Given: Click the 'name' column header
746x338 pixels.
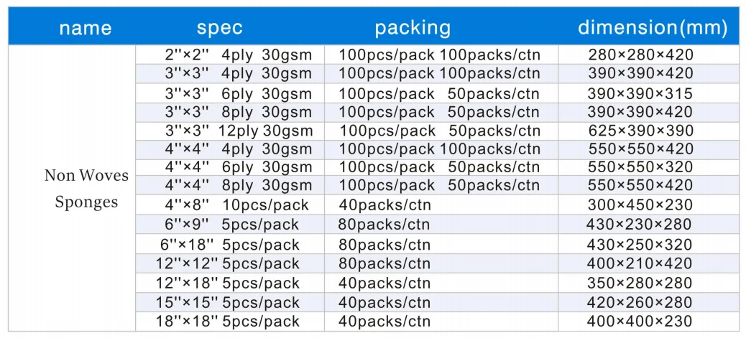Looking at the screenshot, I should tap(85, 28).
